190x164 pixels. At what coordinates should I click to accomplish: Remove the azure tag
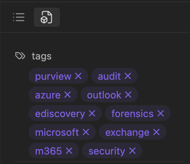(x=68, y=95)
